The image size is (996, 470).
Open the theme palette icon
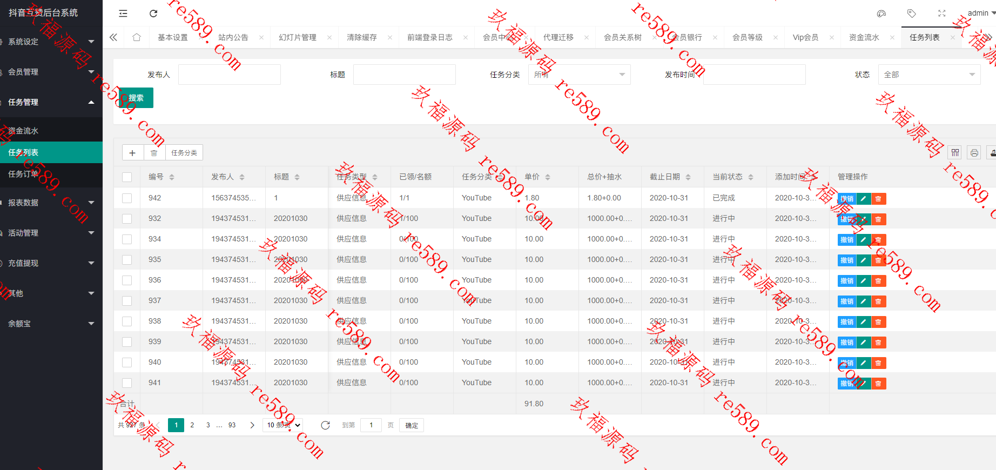pyautogui.click(x=881, y=14)
